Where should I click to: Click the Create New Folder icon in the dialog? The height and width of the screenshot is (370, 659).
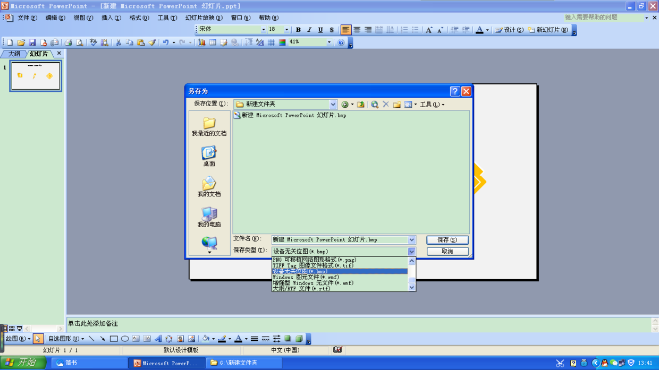click(x=397, y=105)
